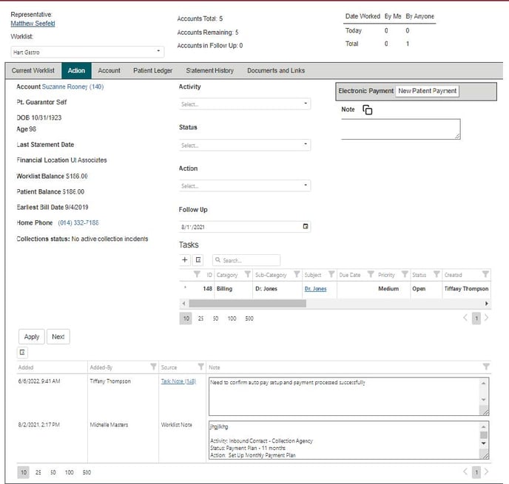The image size is (509, 484).
Task: Click the export icon next to add task
Action: coord(198,260)
